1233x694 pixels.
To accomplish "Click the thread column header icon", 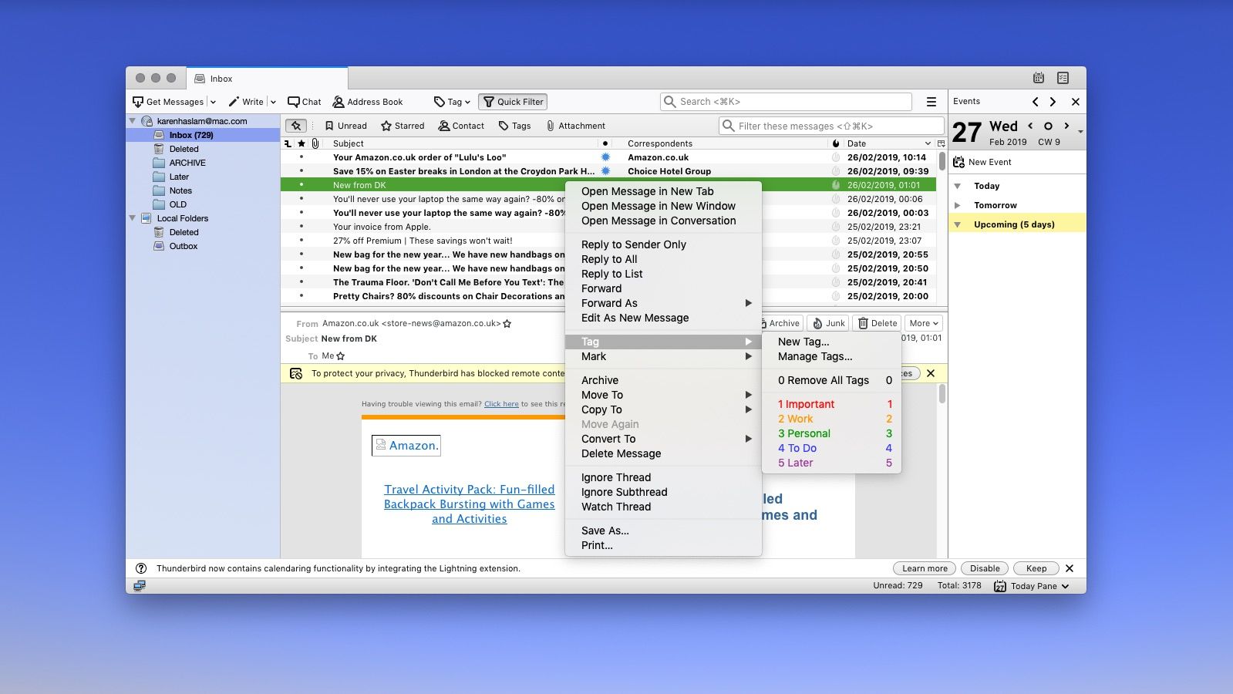I will pos(288,143).
